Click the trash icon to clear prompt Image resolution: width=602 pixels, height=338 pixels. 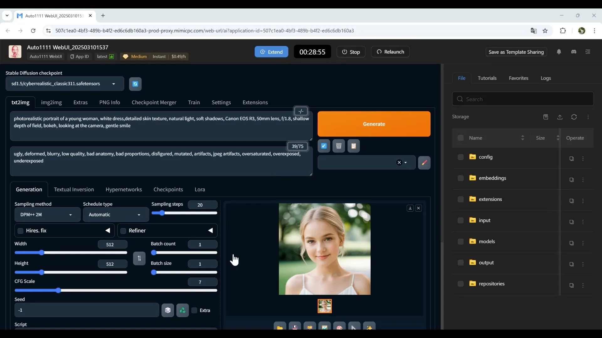click(339, 146)
